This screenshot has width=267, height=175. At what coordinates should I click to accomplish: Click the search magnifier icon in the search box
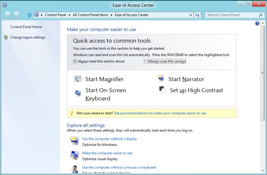[x=260, y=15]
